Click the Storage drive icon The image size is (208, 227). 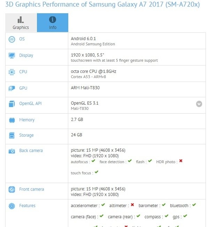pos(12,135)
